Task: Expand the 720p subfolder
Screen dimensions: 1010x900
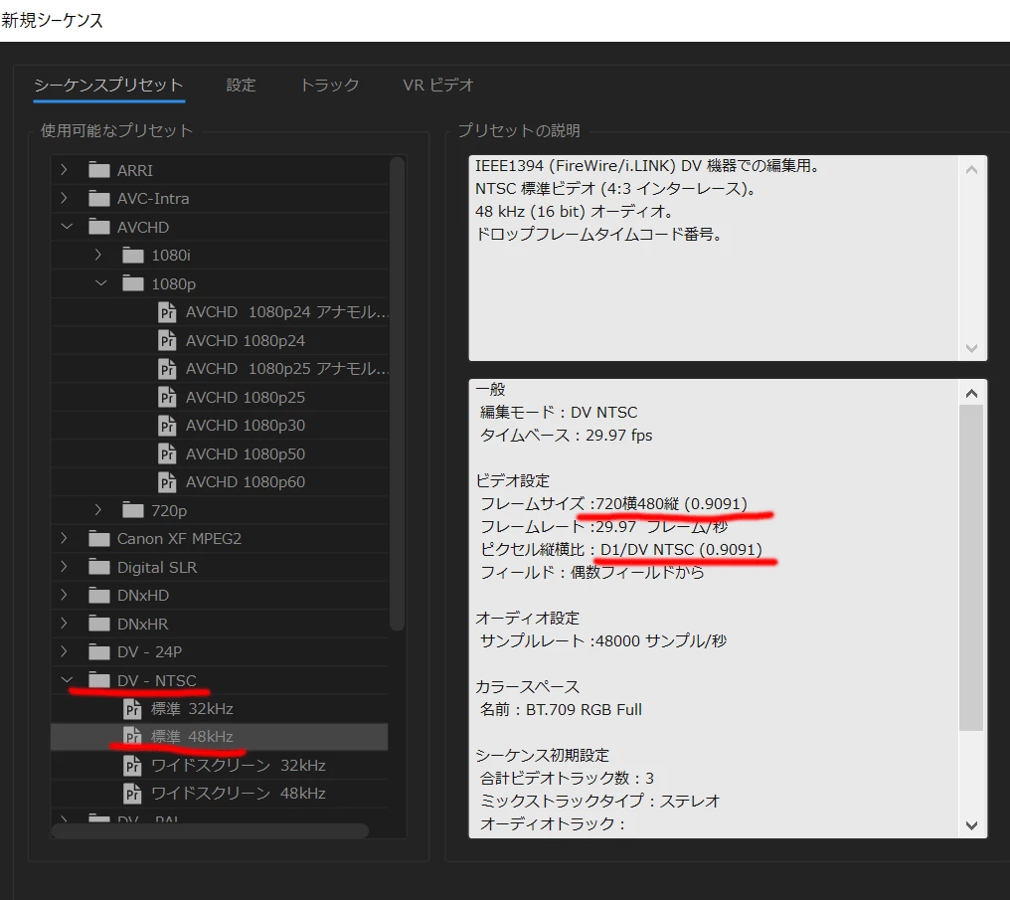Action: click(x=97, y=510)
